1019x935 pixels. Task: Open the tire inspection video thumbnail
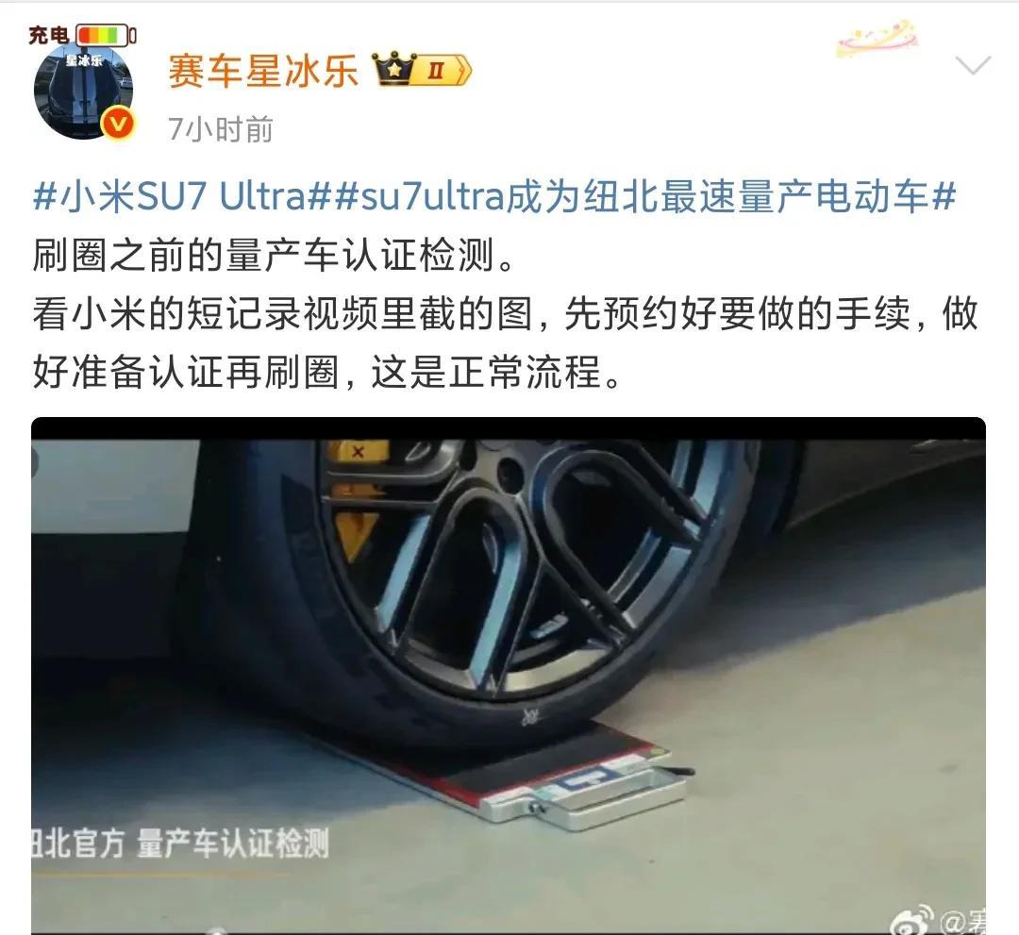click(509, 676)
